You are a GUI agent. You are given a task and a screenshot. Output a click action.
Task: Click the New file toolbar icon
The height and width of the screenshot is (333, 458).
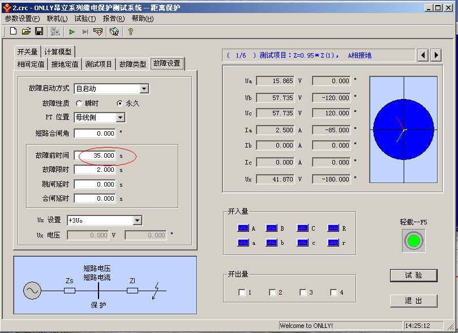click(13, 32)
